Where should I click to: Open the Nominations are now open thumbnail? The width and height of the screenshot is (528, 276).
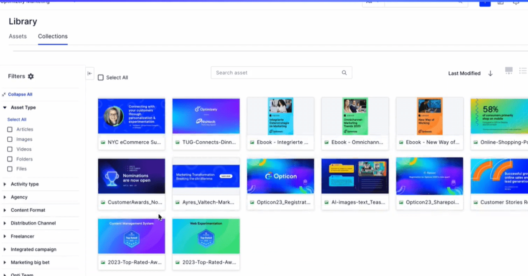coord(132,176)
